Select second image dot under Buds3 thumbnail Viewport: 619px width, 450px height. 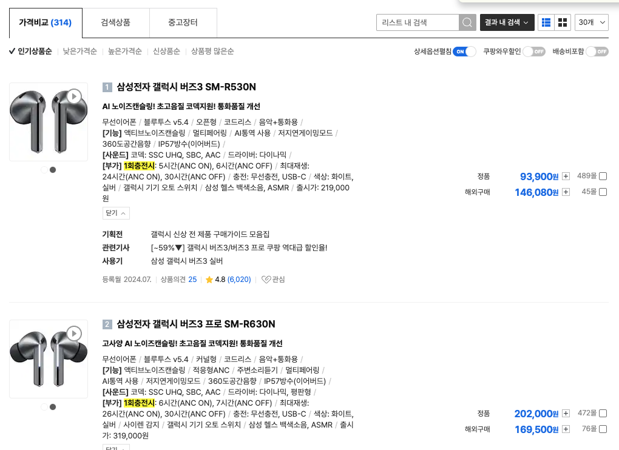point(53,170)
